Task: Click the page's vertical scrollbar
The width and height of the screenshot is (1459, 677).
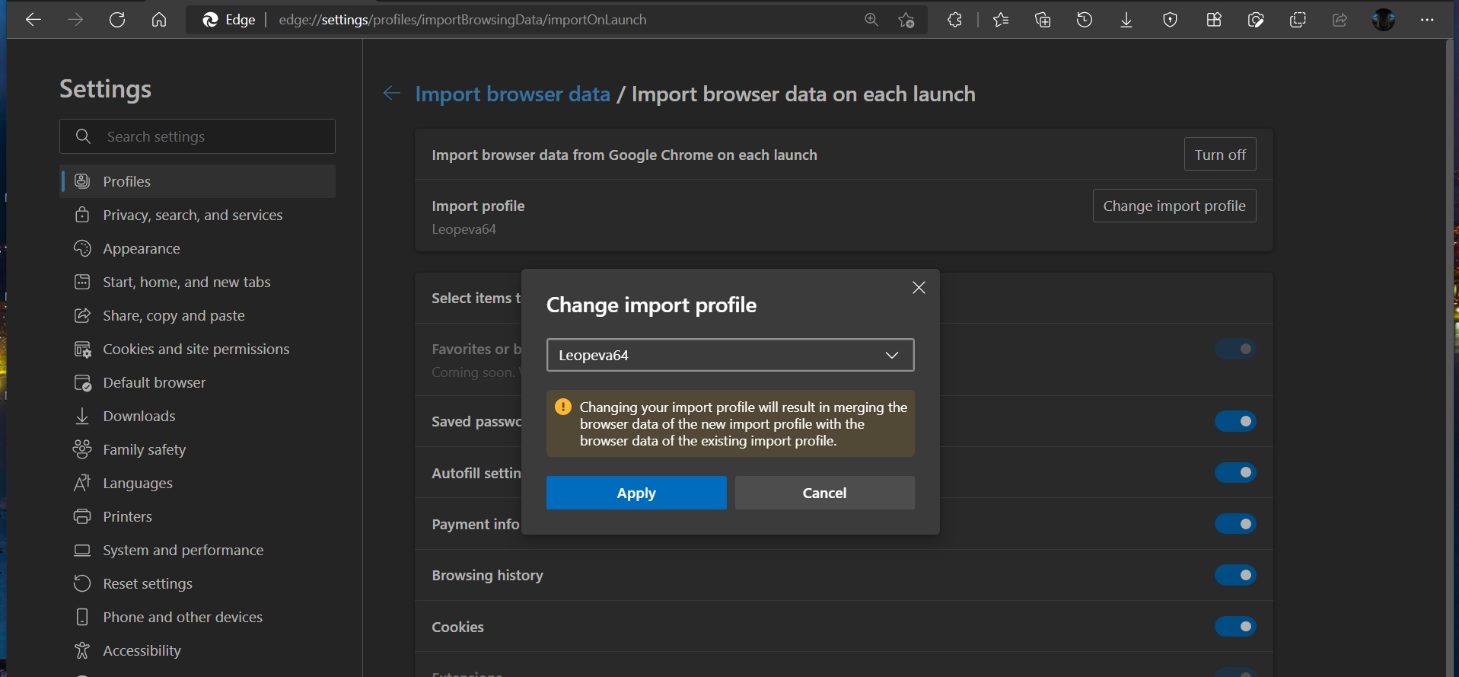Action: pyautogui.click(x=1450, y=358)
